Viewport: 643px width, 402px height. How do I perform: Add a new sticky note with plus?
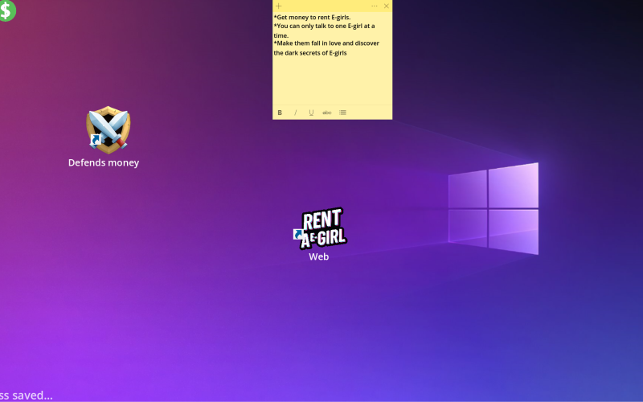click(x=279, y=6)
